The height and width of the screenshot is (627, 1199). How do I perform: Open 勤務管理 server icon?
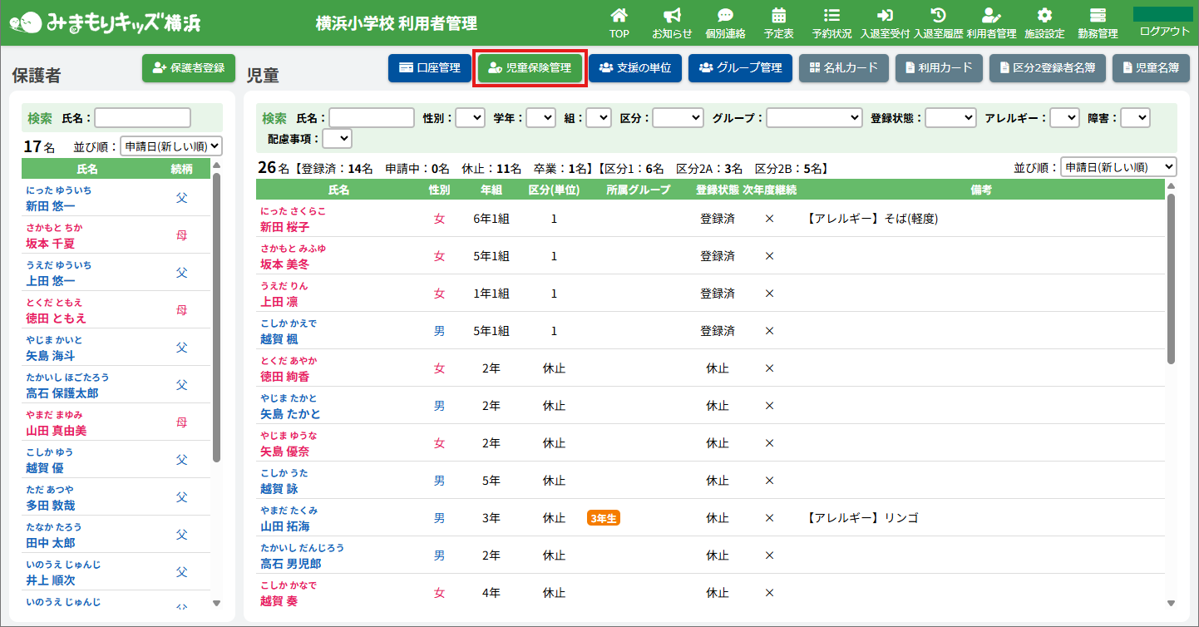(1098, 16)
